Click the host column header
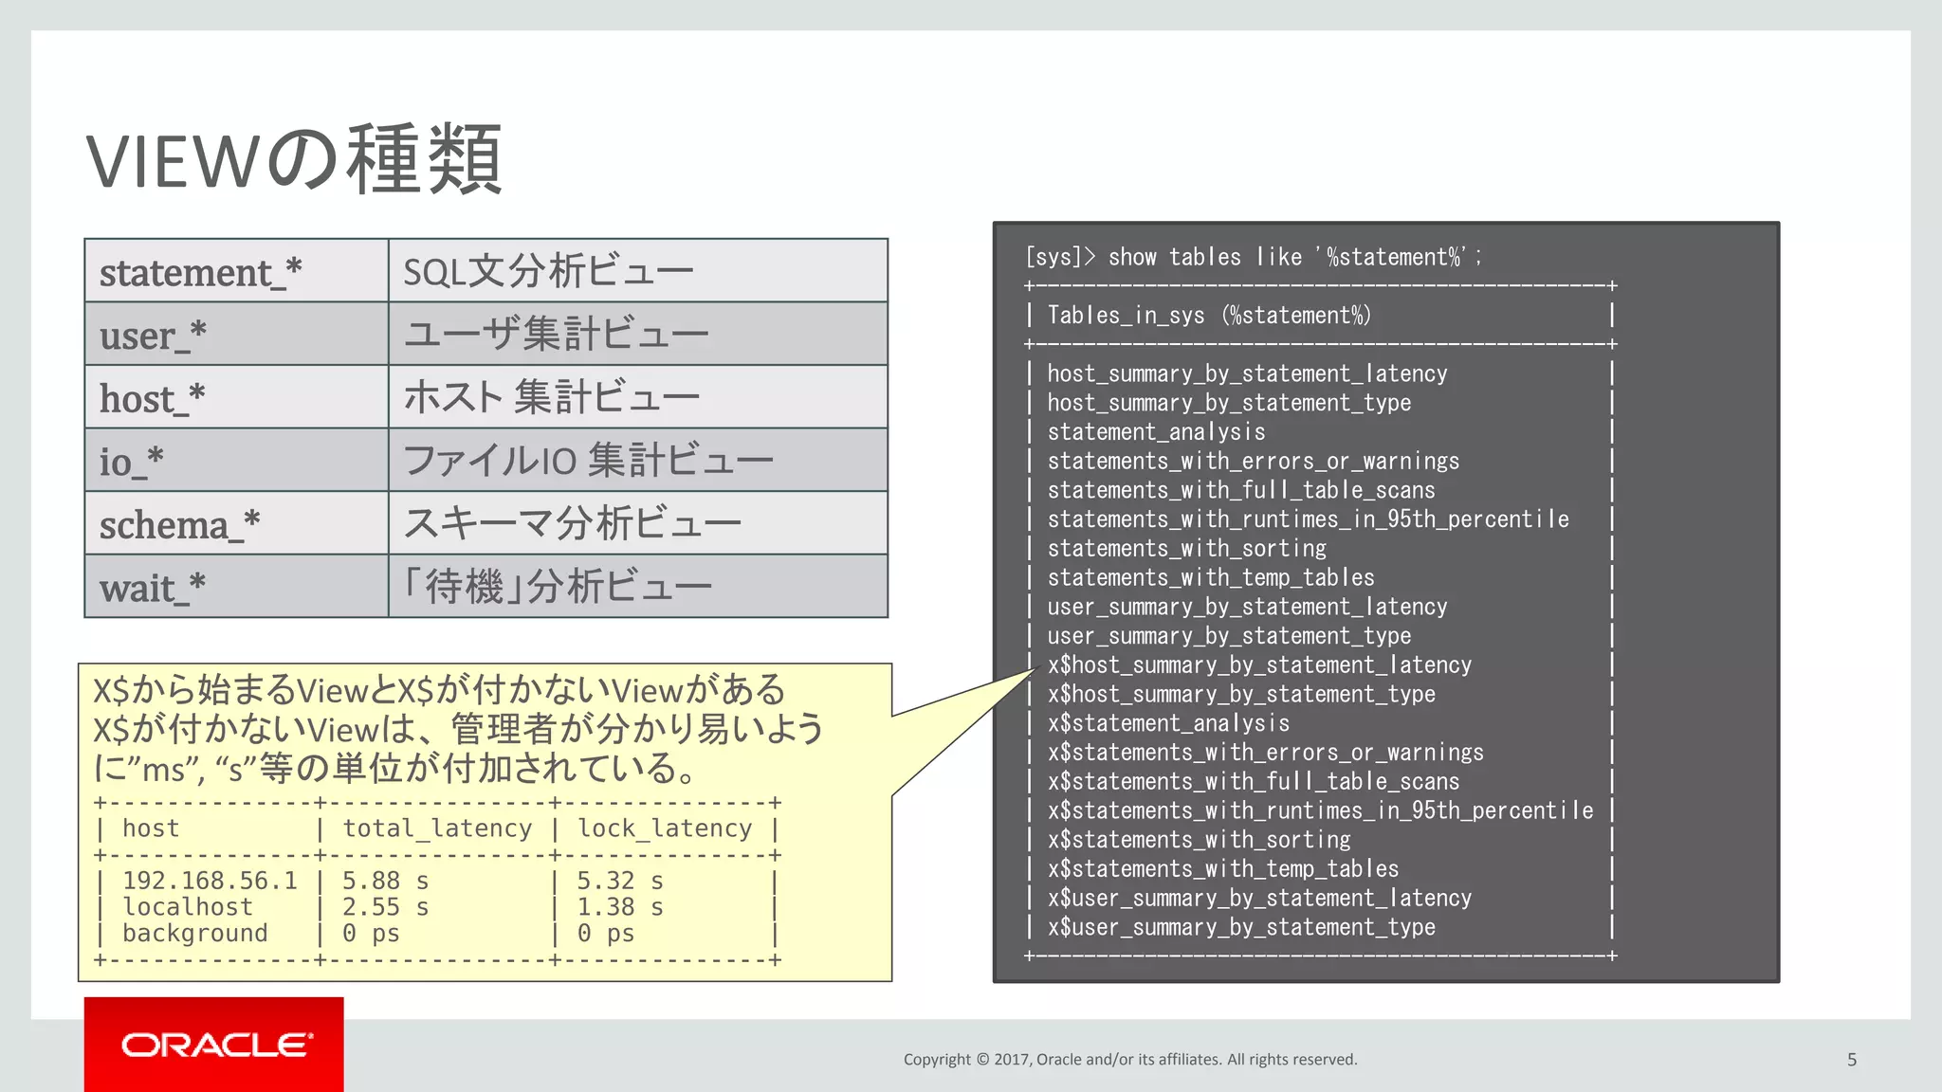1942x1092 pixels. pos(151,828)
